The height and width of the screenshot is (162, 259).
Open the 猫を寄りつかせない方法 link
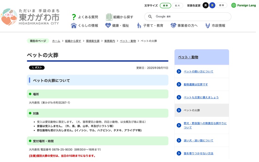(x=198, y=153)
